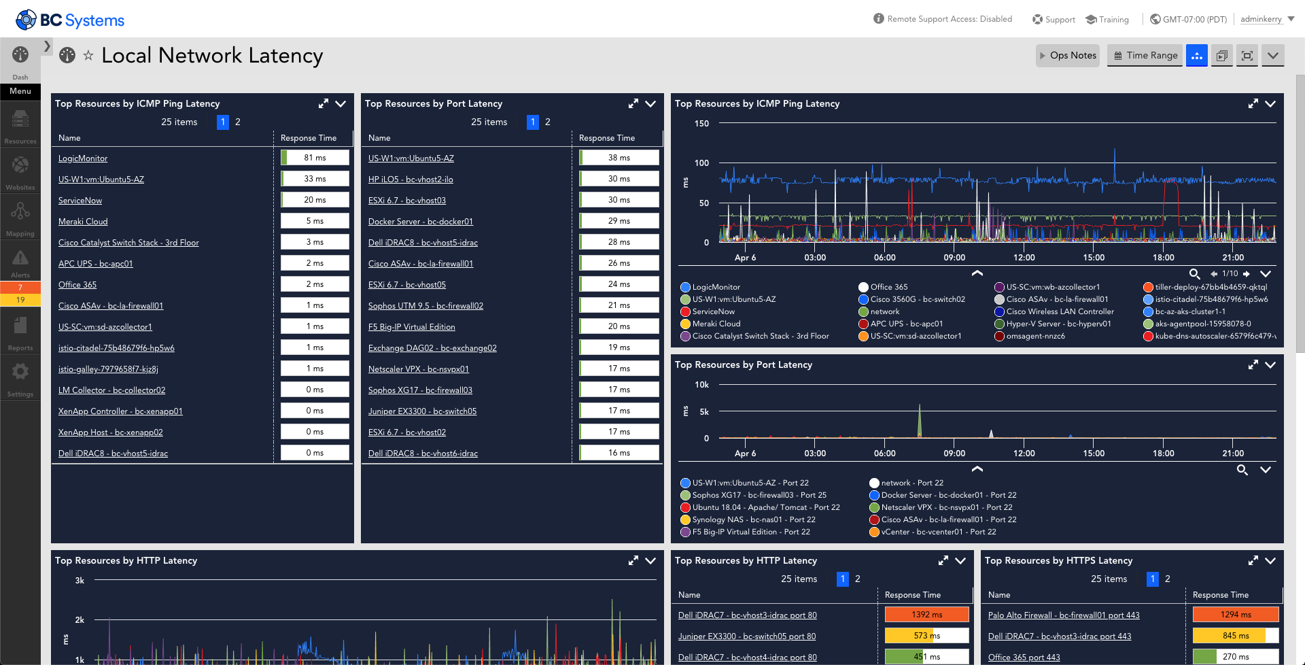The height and width of the screenshot is (665, 1305).
Task: Open the adminkerry user dropdown
Action: [x=1267, y=19]
